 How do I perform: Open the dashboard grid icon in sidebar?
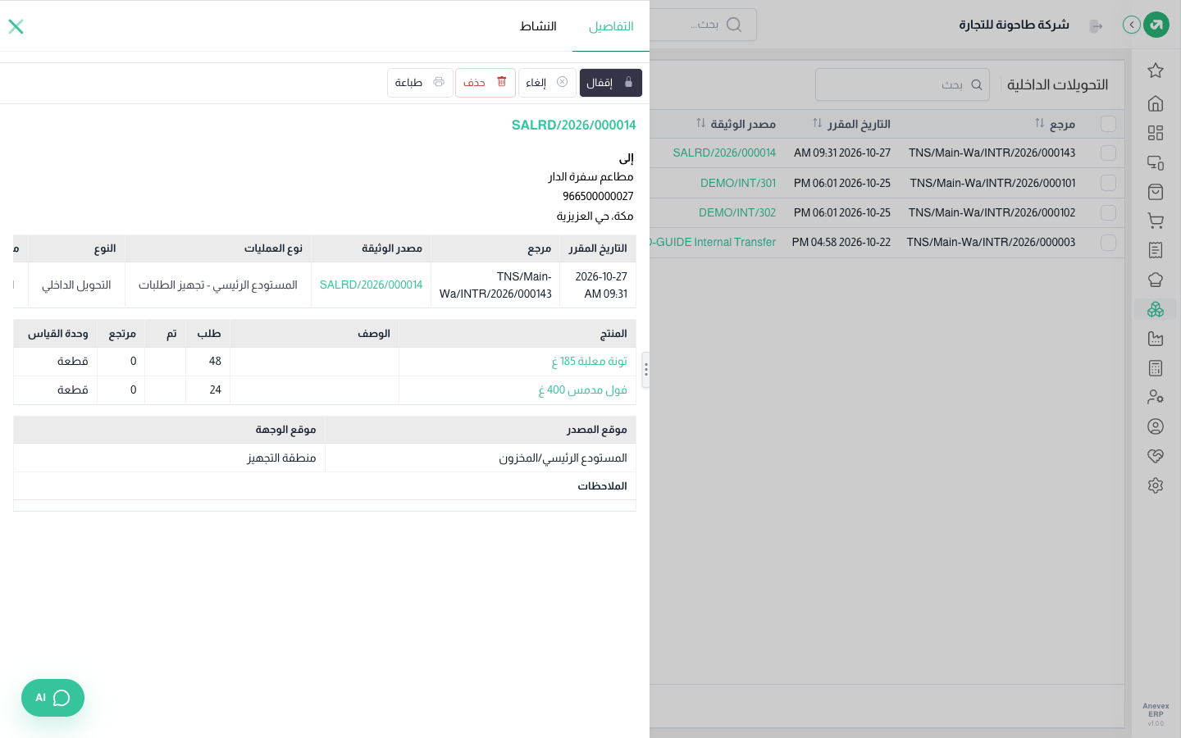coord(1156,133)
